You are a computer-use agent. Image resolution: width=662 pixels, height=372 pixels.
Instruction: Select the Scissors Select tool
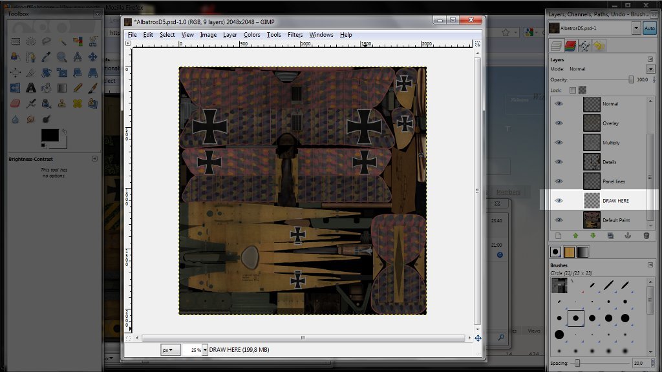(93, 41)
